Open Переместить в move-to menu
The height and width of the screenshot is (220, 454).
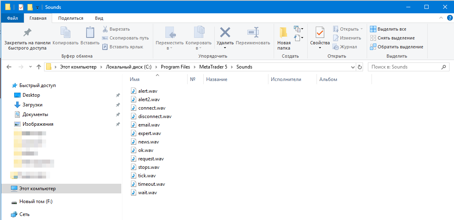(x=170, y=39)
